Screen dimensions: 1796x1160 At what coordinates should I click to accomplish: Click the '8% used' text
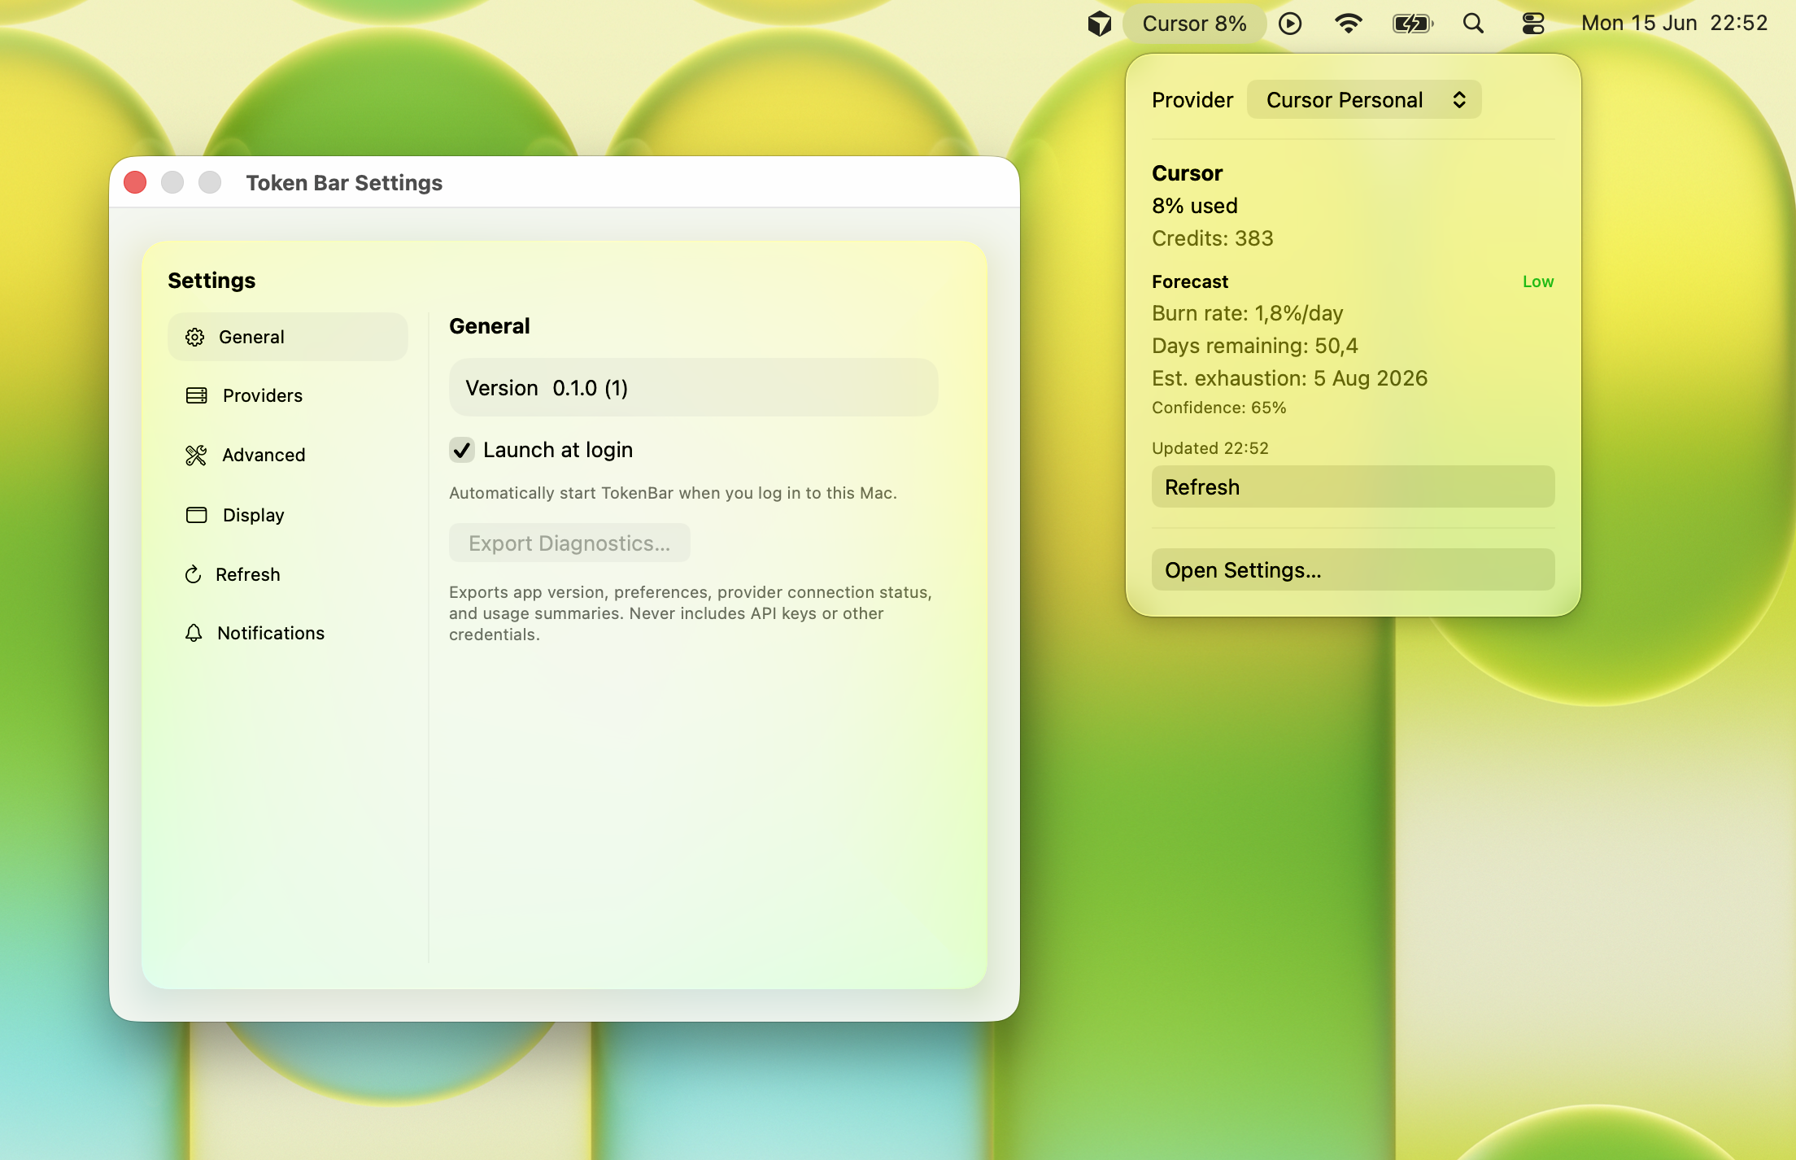(x=1194, y=206)
